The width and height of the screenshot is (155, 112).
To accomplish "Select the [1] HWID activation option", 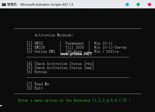I will pyautogui.click(x=35, y=43).
